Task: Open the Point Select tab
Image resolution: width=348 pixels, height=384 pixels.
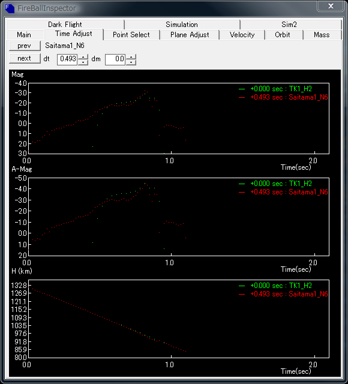Action: point(131,35)
